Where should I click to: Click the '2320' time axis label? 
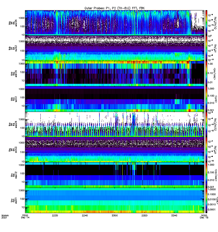[x=144, y=215]
